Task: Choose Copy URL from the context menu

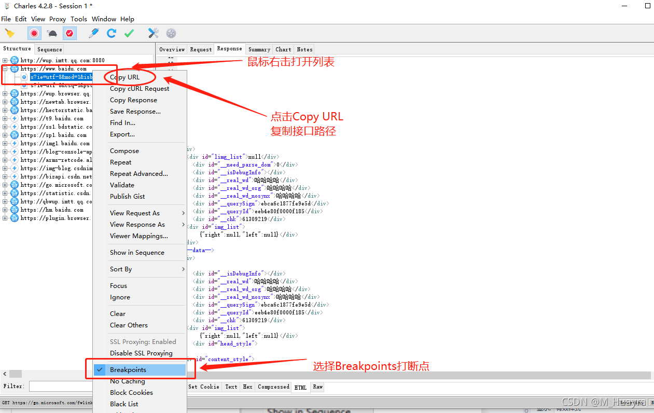Action: coord(140,77)
